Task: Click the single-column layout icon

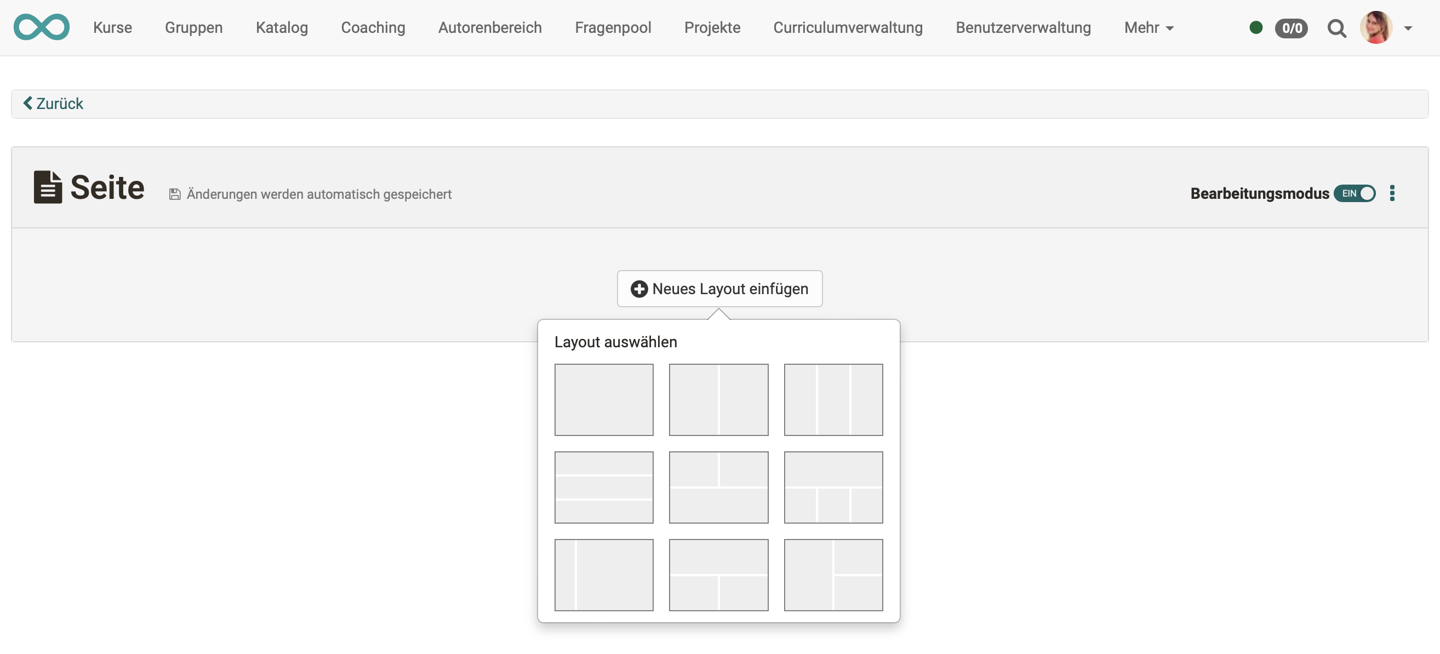Action: (x=603, y=399)
